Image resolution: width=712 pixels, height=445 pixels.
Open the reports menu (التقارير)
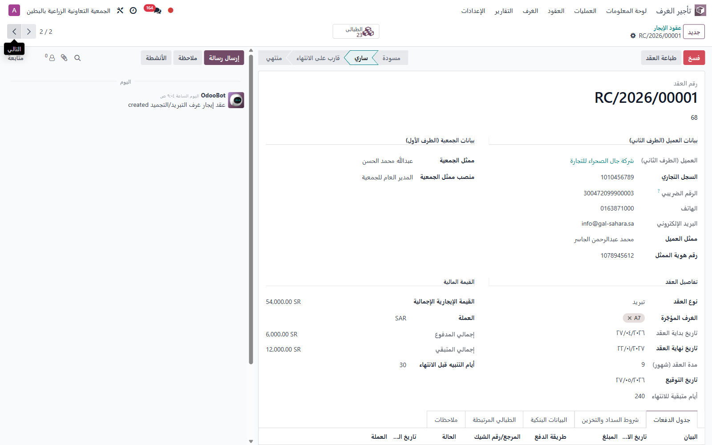[x=504, y=11]
